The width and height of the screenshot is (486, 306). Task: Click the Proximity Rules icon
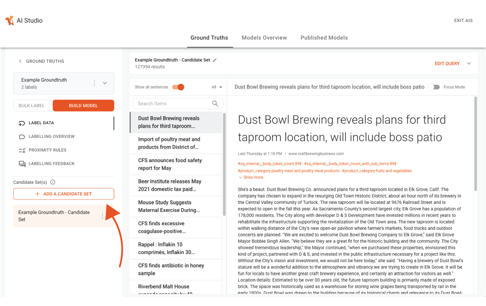(x=22, y=150)
